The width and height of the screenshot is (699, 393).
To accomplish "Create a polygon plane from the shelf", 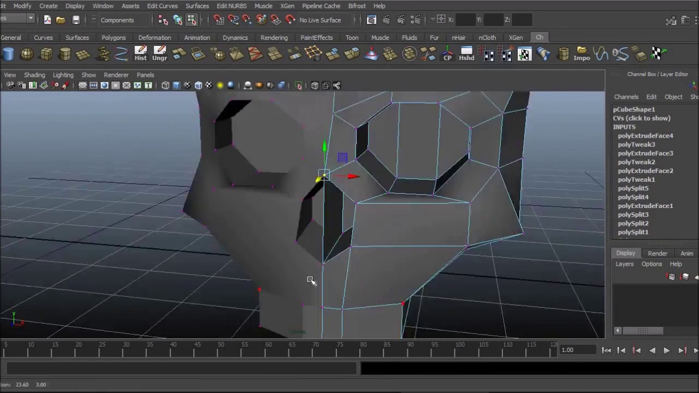I will pos(83,54).
